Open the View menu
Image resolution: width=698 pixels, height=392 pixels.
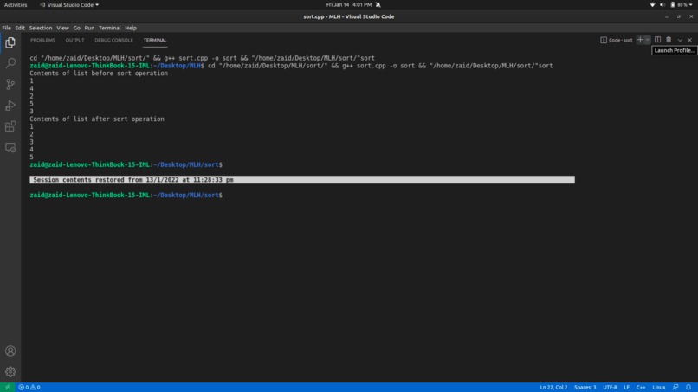click(x=62, y=28)
